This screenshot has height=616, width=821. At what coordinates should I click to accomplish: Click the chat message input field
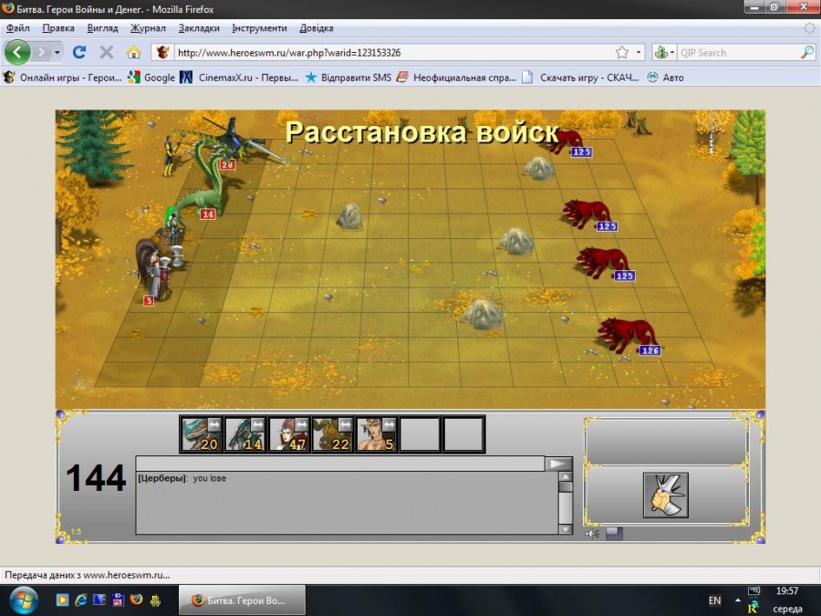pos(340,464)
